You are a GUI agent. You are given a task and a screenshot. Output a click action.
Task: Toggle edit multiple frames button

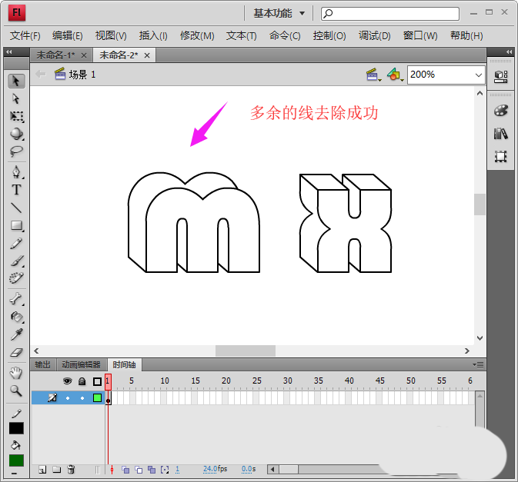coord(152,470)
